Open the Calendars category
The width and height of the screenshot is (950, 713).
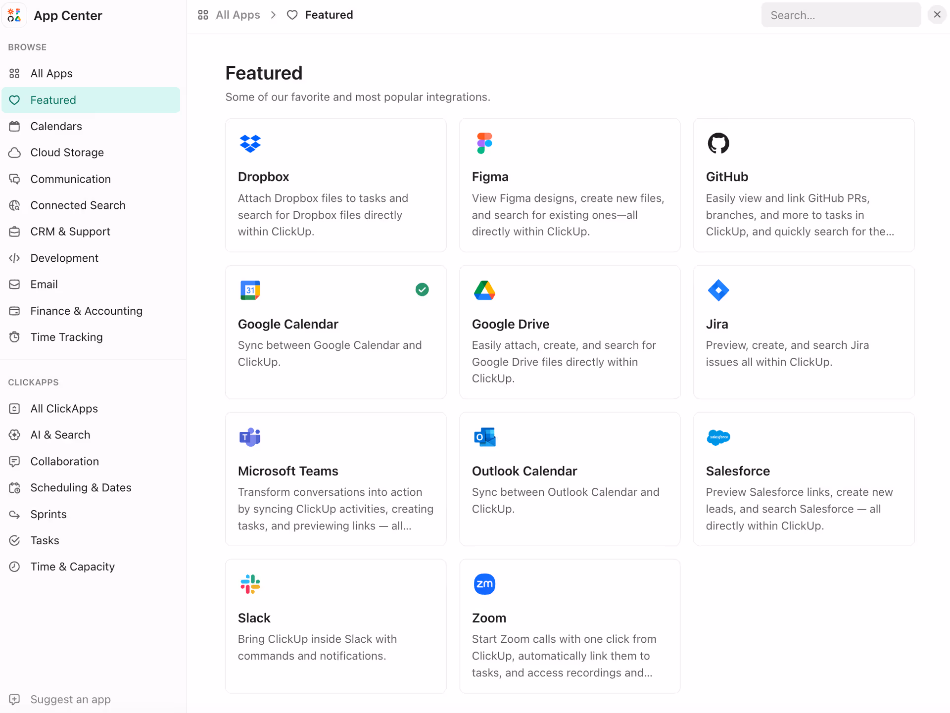pyautogui.click(x=56, y=126)
